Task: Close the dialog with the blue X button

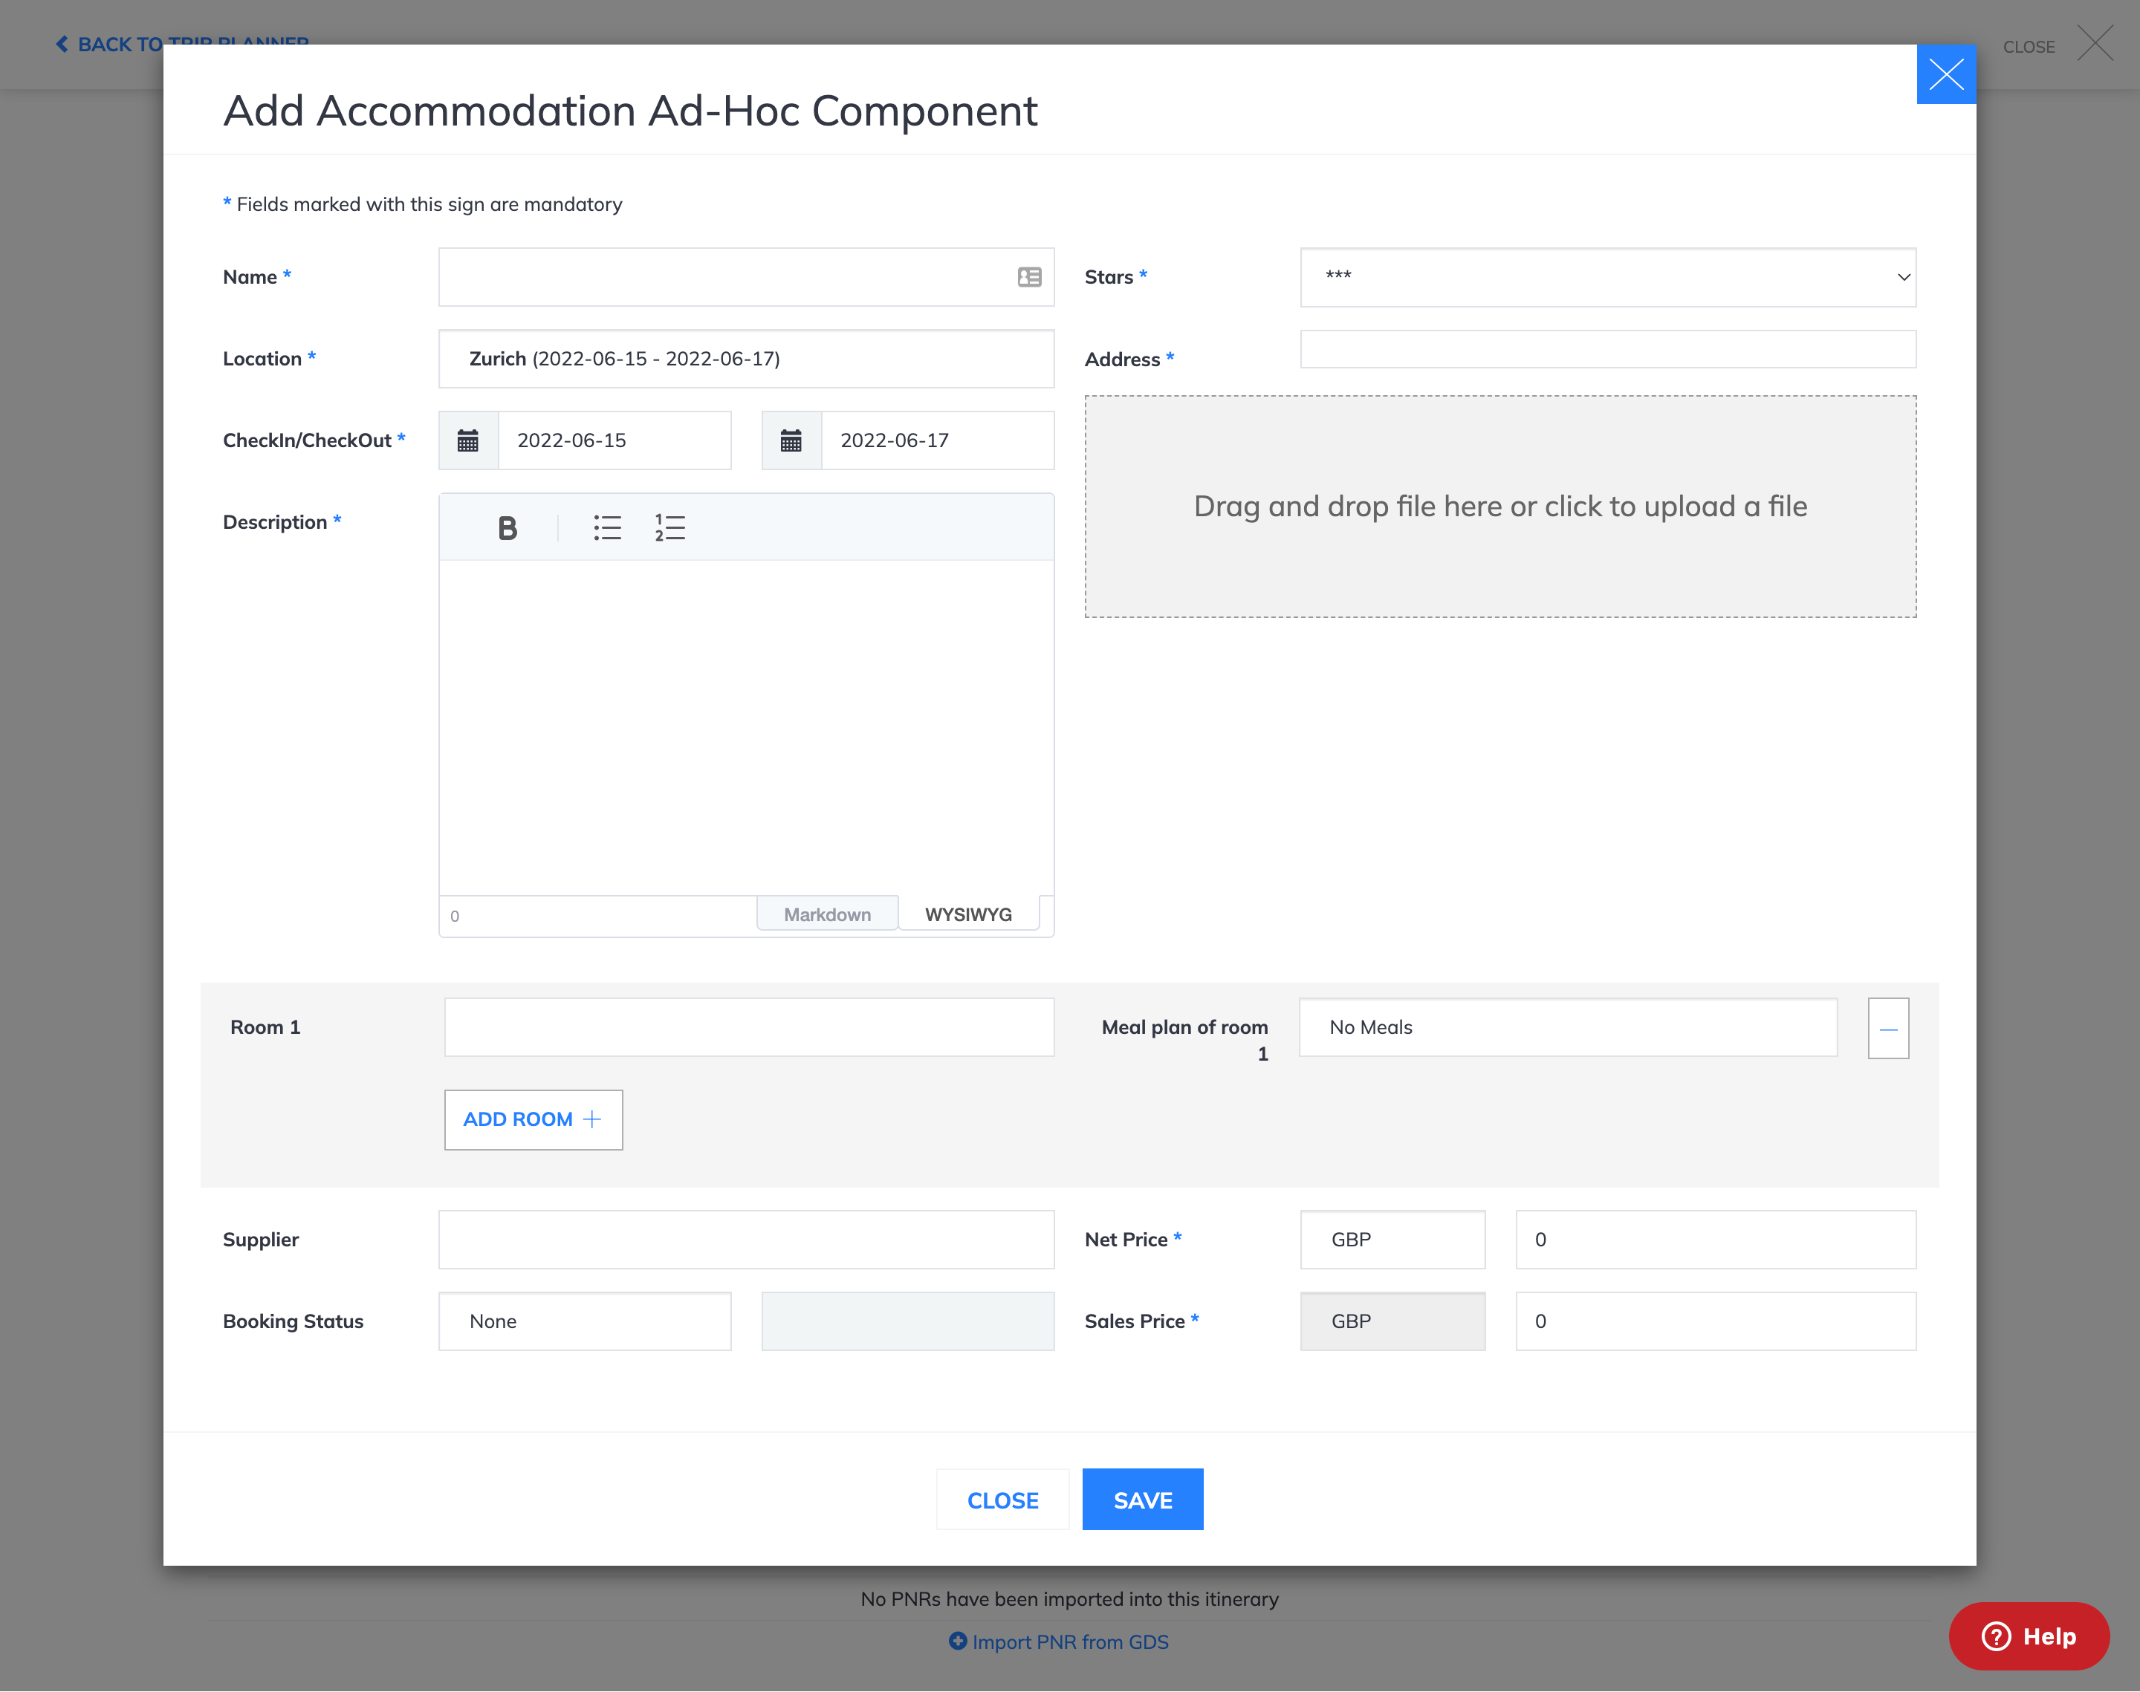Action: click(x=1946, y=74)
